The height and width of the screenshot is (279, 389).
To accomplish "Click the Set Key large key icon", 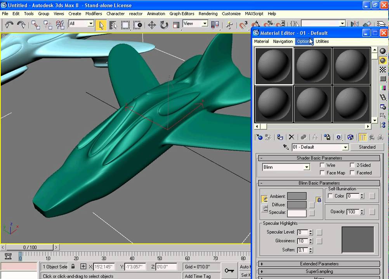I will click(229, 270).
